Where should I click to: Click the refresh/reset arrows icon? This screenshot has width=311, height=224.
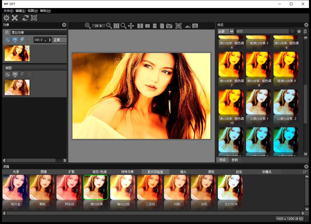pyautogui.click(x=25, y=18)
